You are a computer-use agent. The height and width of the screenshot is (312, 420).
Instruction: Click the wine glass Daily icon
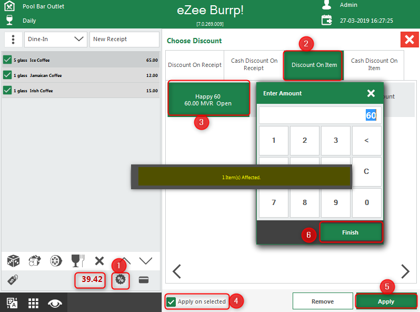coord(9,20)
